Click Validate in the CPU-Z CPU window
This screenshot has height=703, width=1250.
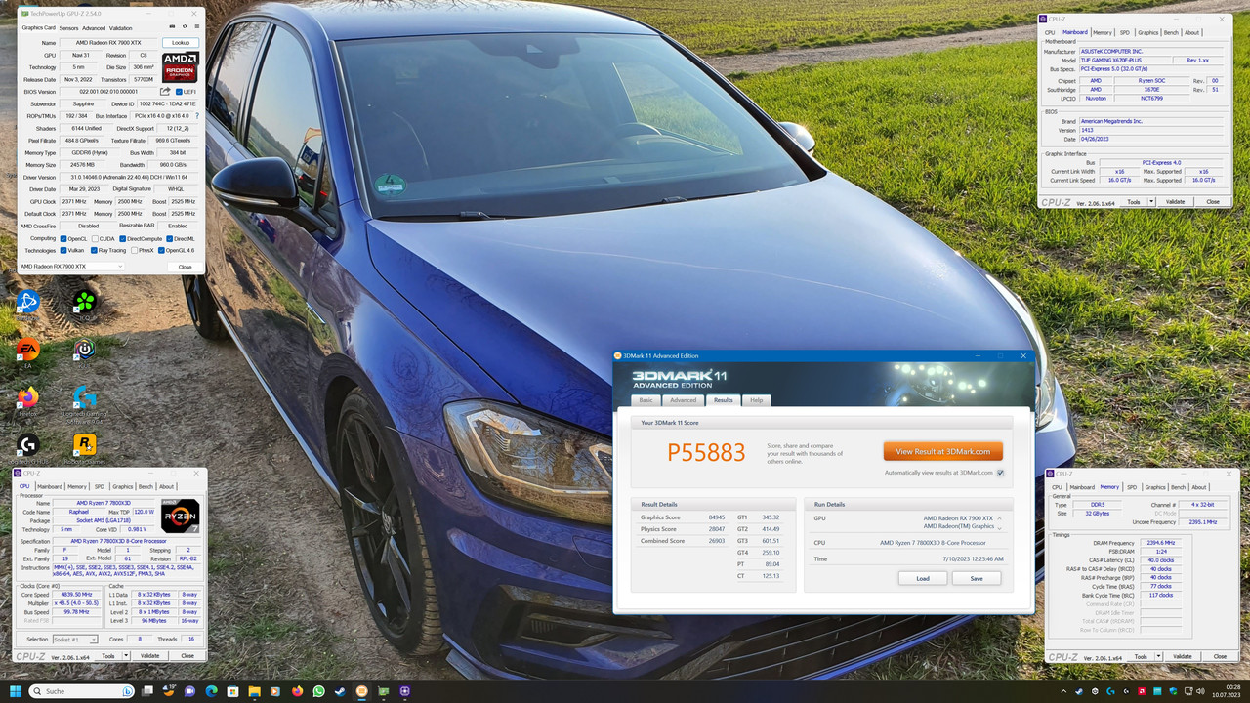[149, 656]
